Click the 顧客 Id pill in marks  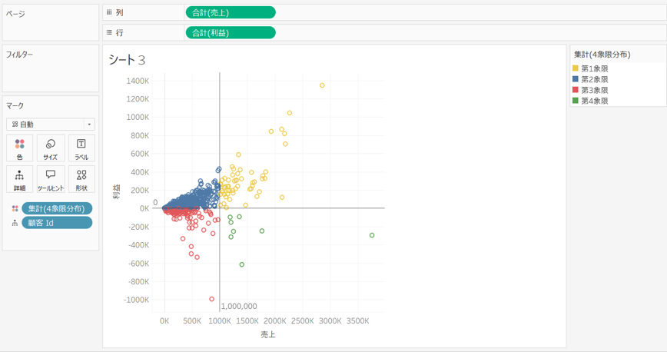(57, 223)
